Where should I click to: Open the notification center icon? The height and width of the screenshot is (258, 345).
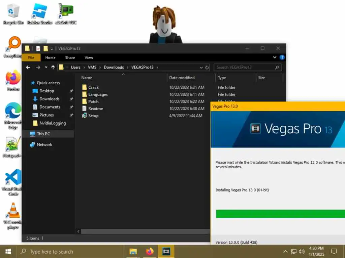point(334,251)
